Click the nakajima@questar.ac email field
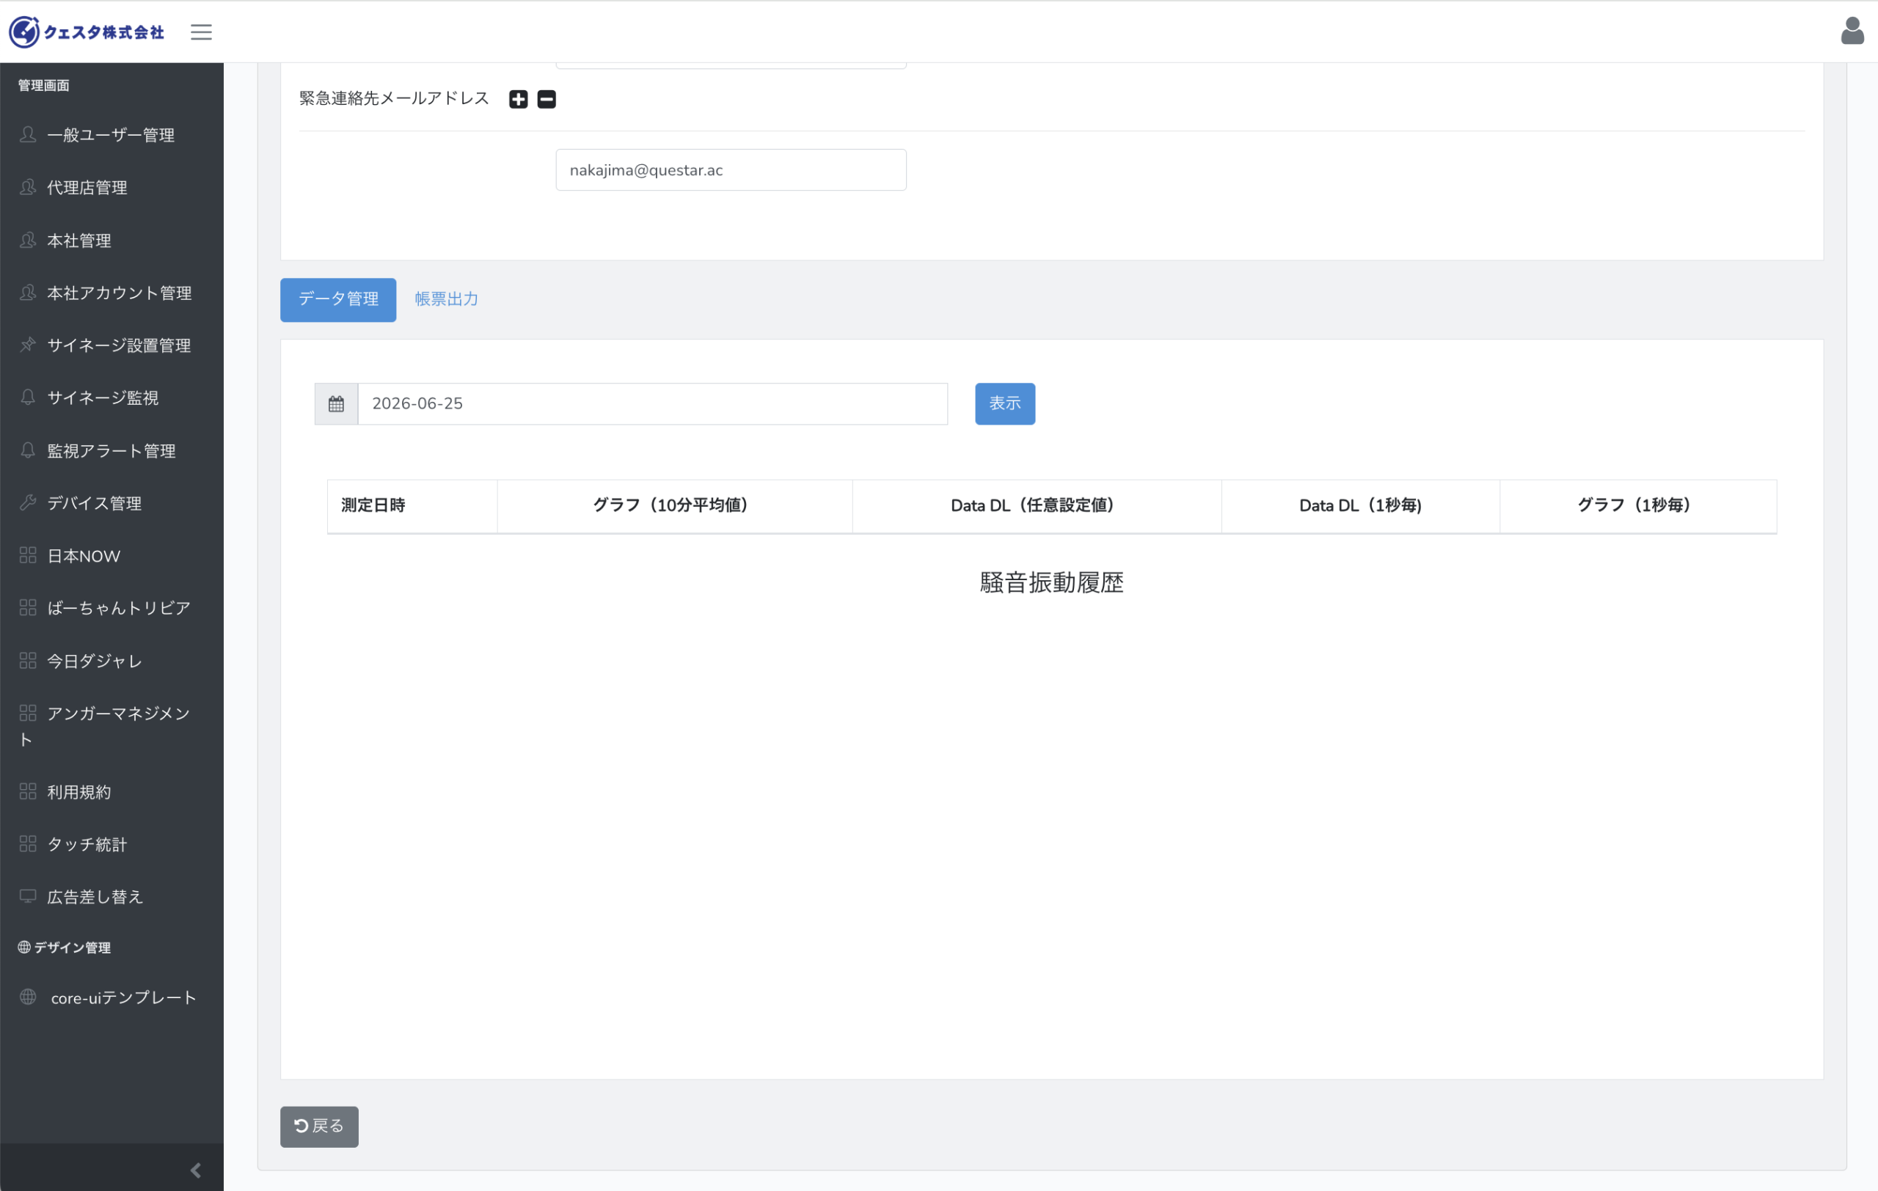Screen dimensions: 1878x1191 [x=731, y=170]
